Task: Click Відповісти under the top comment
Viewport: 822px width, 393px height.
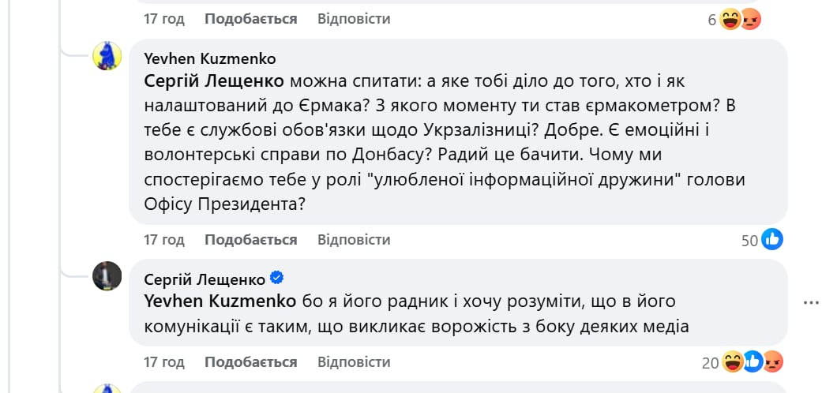Action: [x=354, y=18]
